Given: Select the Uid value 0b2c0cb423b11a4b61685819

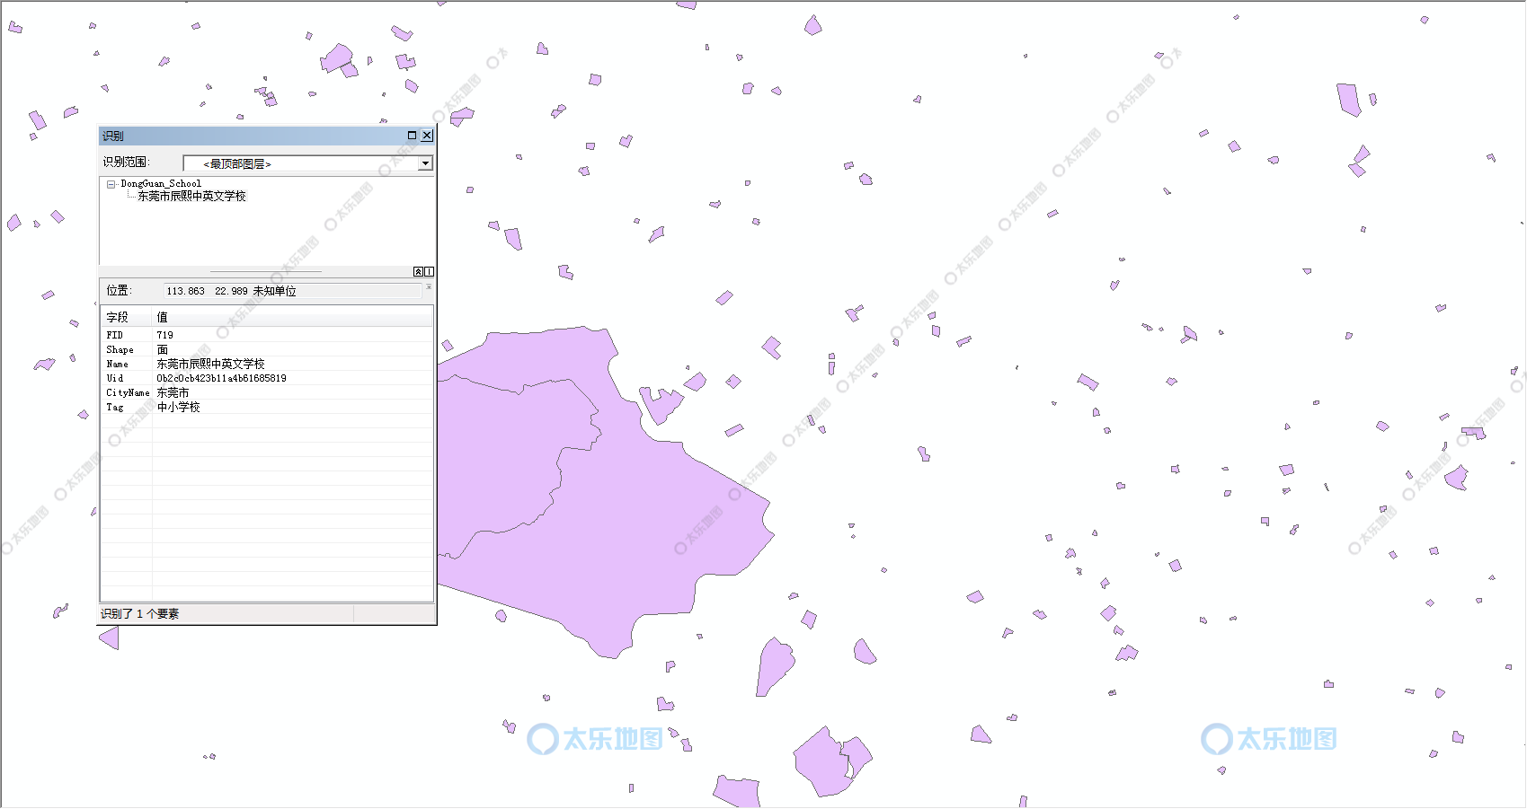Looking at the screenshot, I should (221, 378).
